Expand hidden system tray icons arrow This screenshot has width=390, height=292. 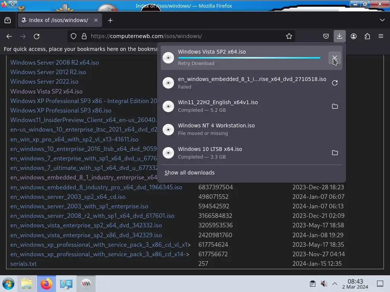335,284
